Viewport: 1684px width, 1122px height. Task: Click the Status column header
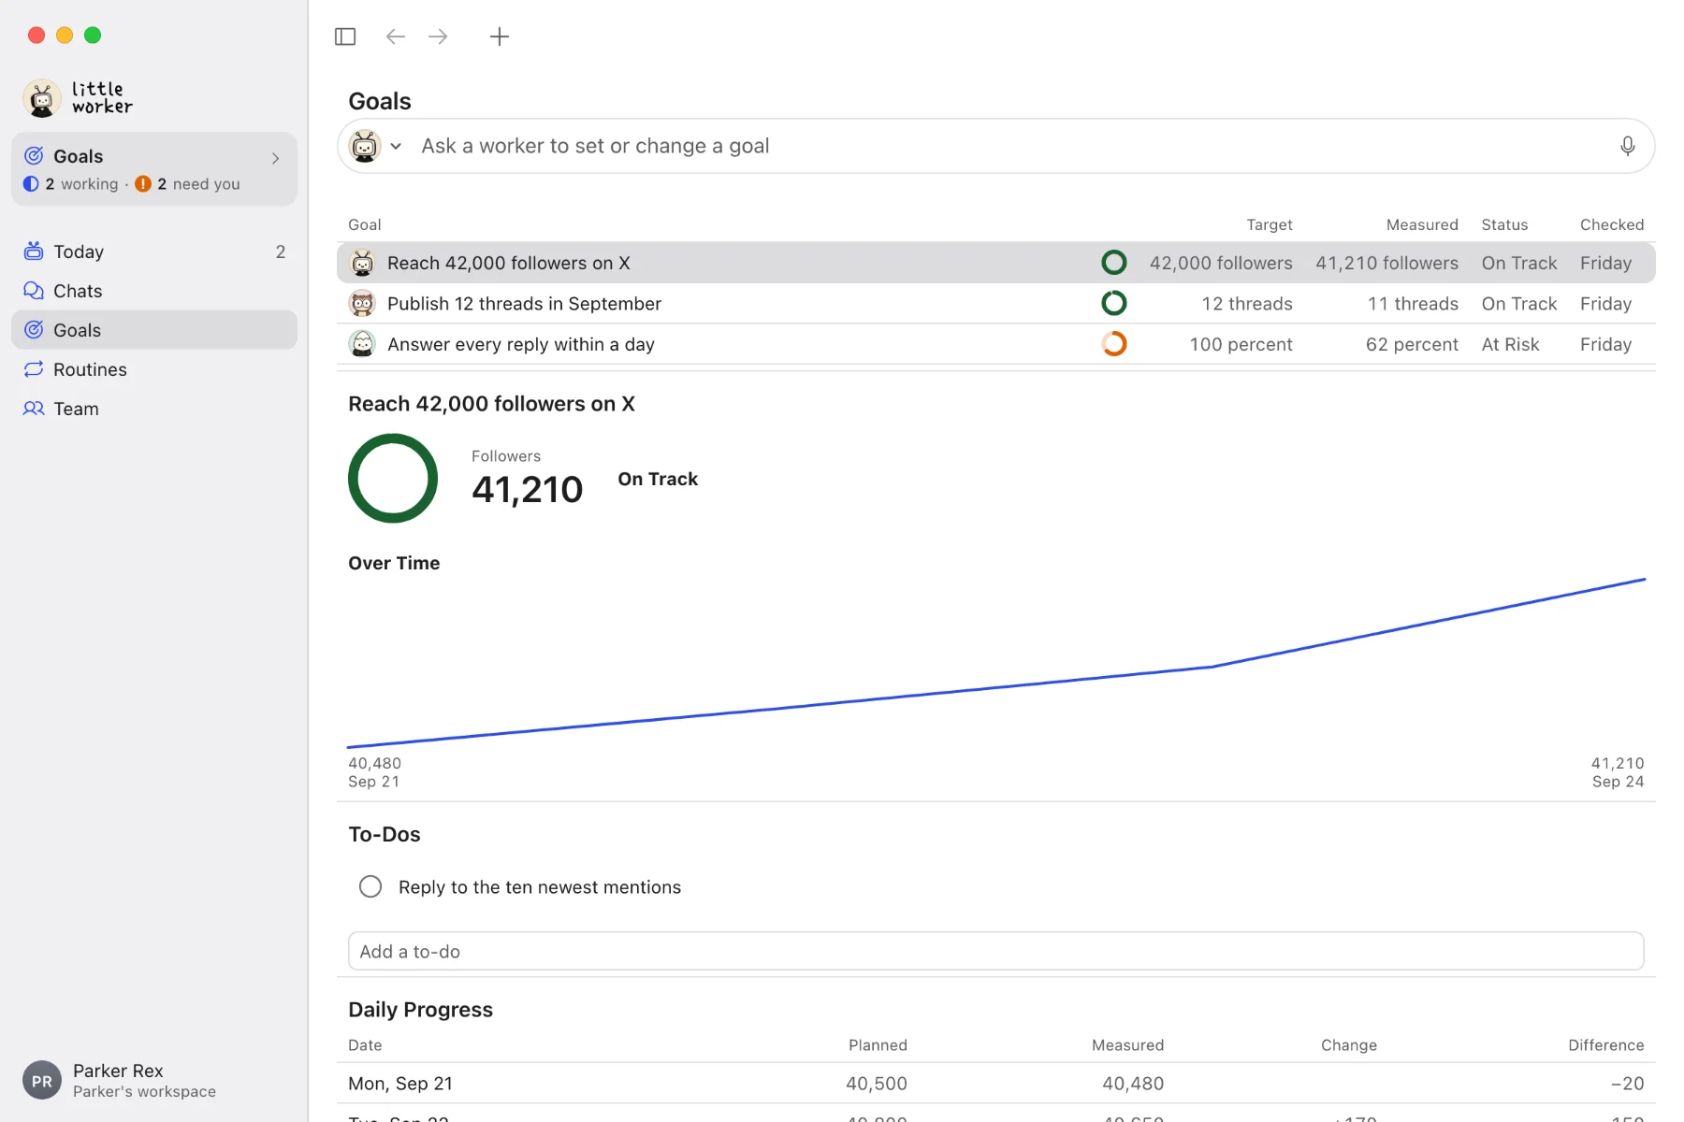tap(1504, 224)
